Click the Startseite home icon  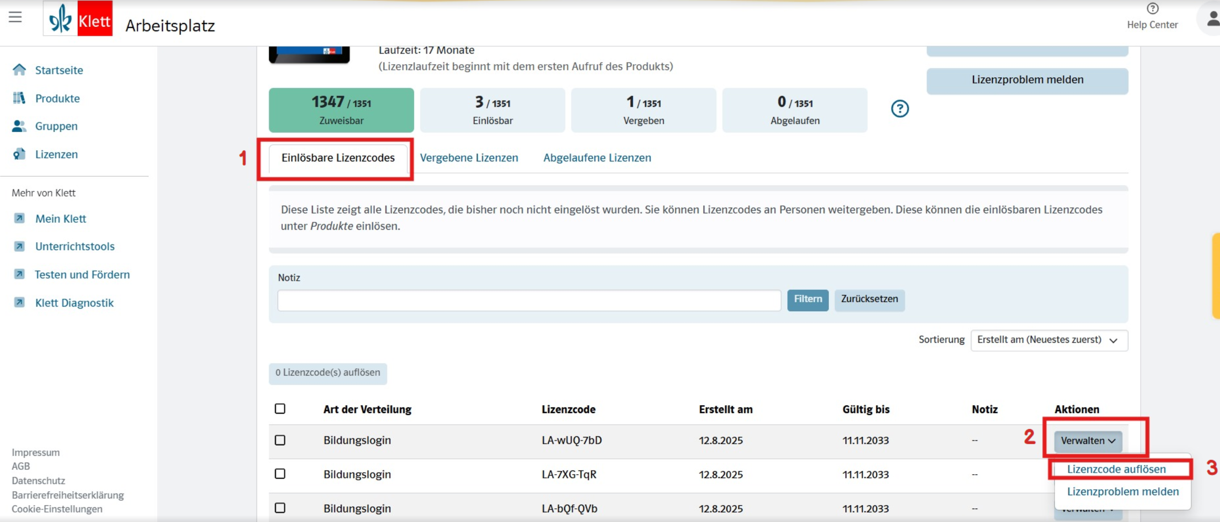pos(19,70)
